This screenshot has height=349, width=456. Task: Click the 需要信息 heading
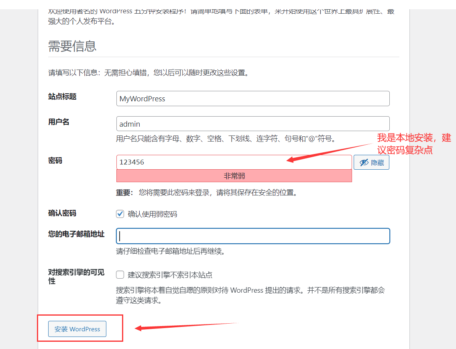coord(72,46)
